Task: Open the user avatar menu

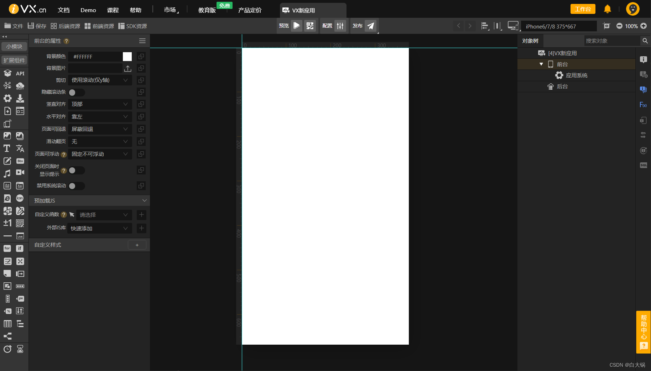Action: pos(633,9)
